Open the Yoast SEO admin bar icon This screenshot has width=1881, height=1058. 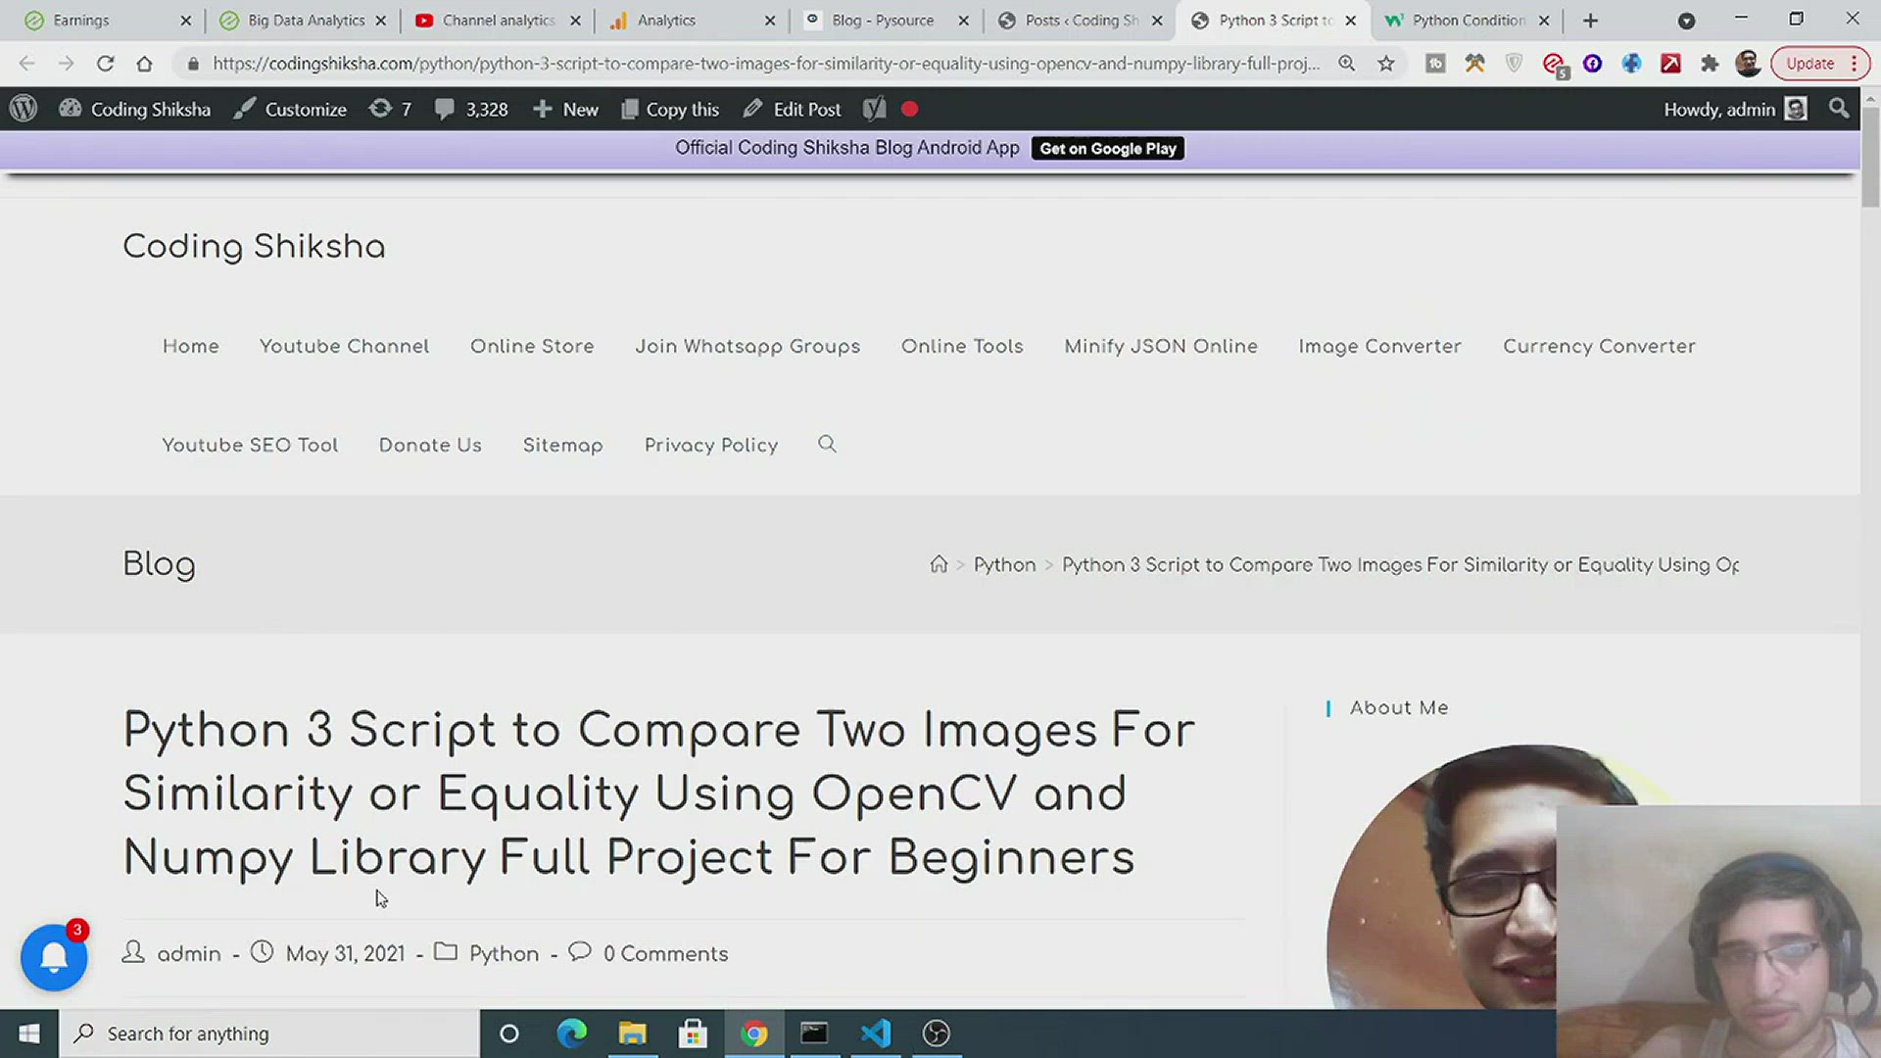(874, 109)
